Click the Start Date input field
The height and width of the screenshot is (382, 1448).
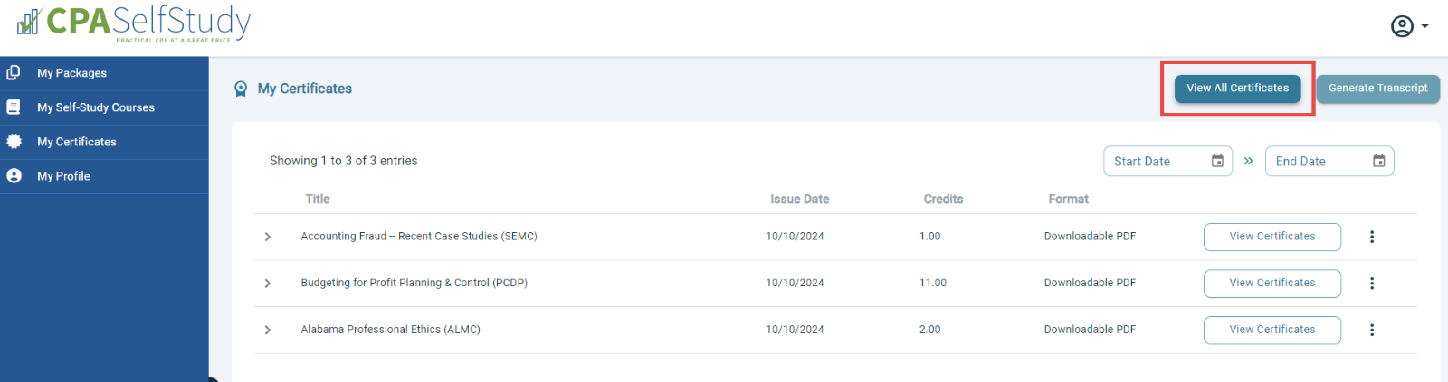[1167, 161]
